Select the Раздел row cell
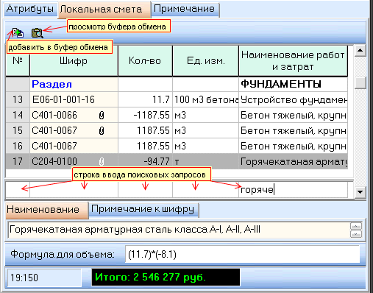Screen dimensions: 373x293 click(74, 84)
